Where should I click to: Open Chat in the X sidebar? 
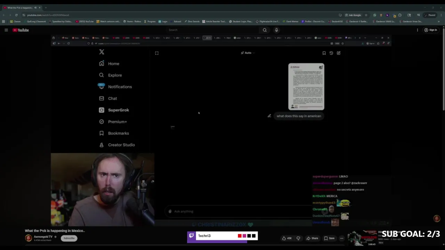pos(108,99)
